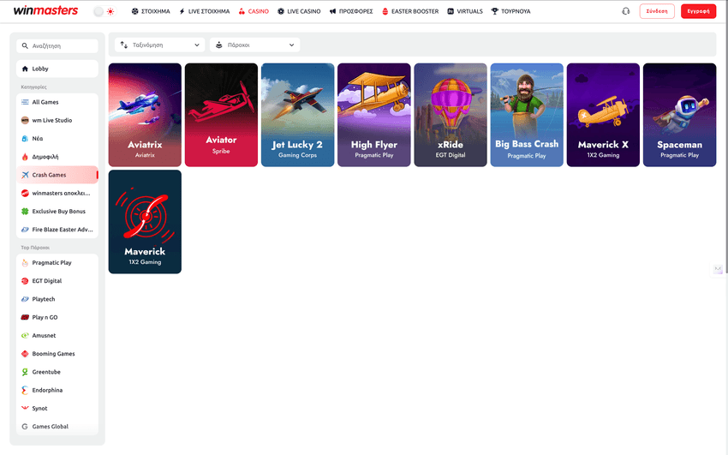Open the Jet Lucky 2 game card
728x455 pixels.
click(x=297, y=115)
